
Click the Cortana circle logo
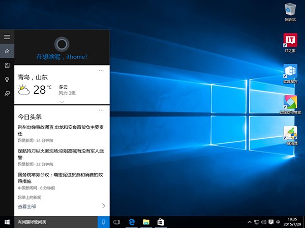pos(62,43)
